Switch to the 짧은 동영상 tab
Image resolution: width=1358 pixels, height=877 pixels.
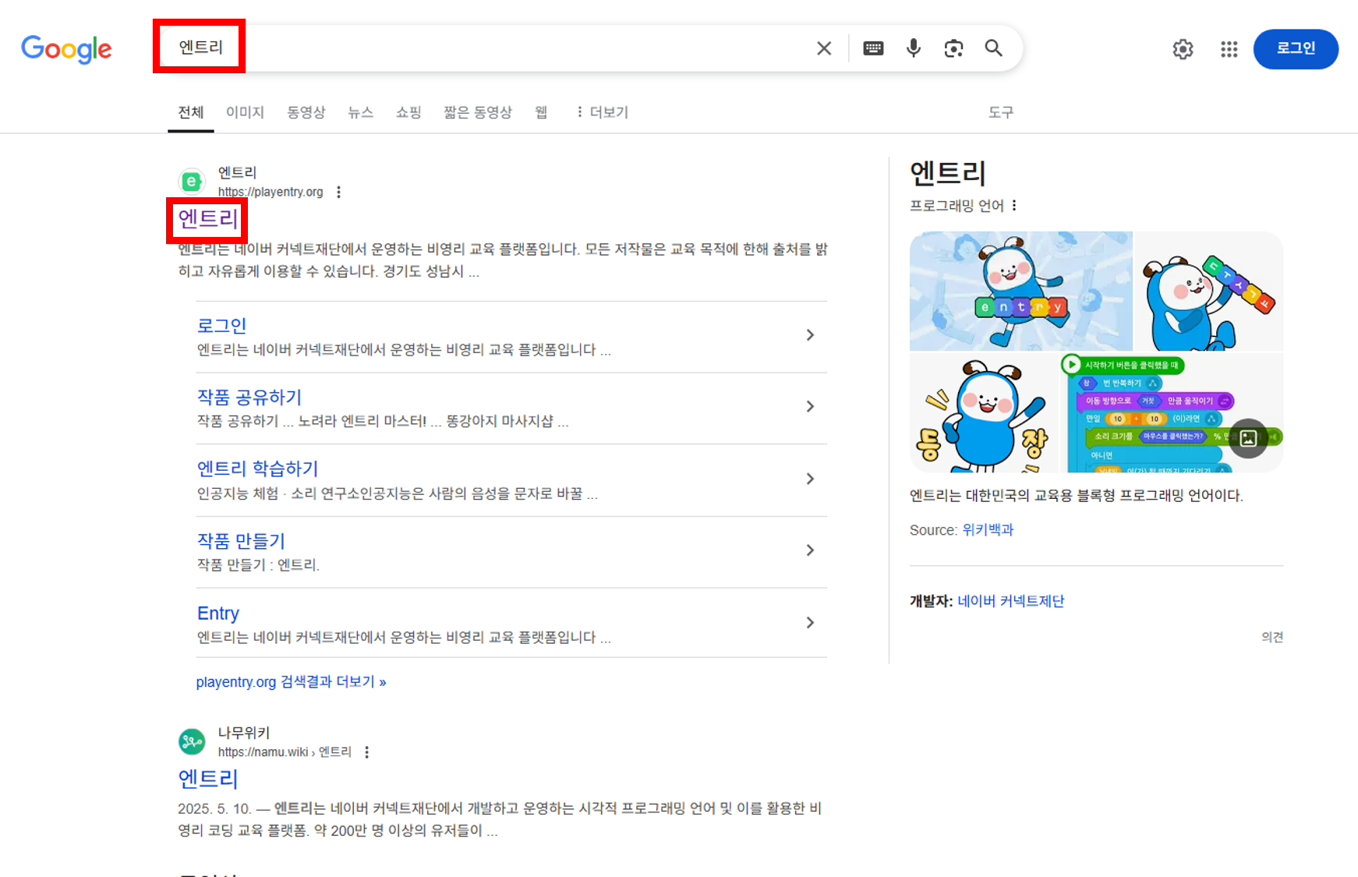coord(478,112)
